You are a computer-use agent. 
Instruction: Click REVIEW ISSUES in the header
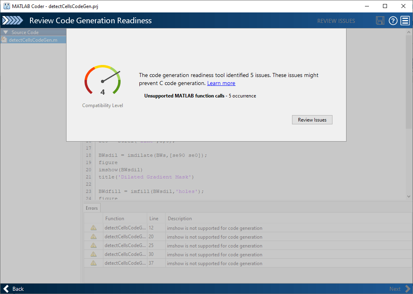coord(336,21)
